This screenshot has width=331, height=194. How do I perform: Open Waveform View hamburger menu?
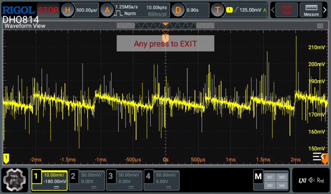[320, 26]
